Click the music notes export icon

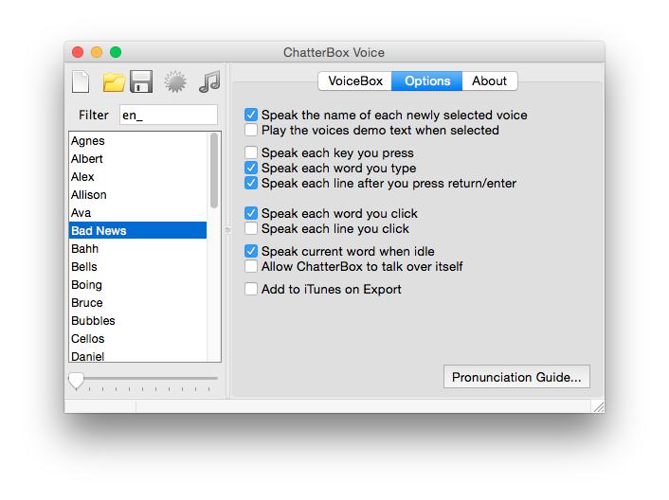209,82
